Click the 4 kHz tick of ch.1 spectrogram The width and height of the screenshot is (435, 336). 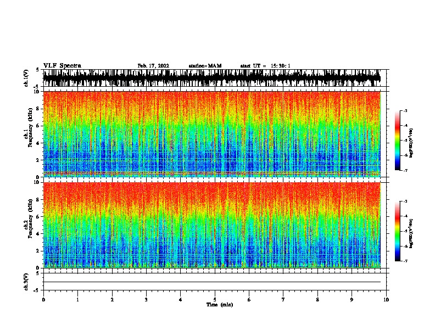[x=38, y=143]
